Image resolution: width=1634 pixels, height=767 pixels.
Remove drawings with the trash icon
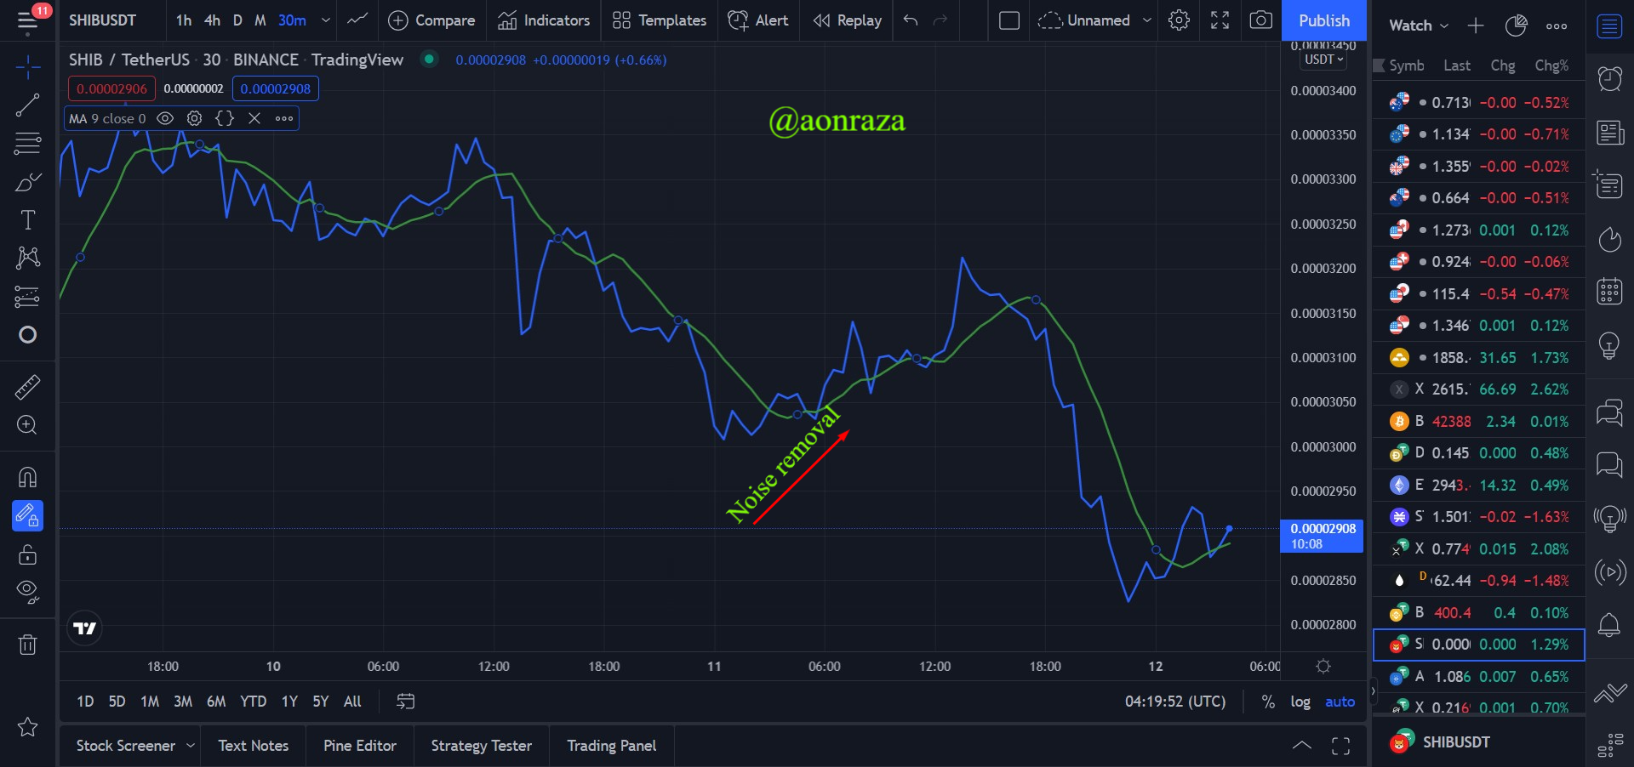click(27, 645)
